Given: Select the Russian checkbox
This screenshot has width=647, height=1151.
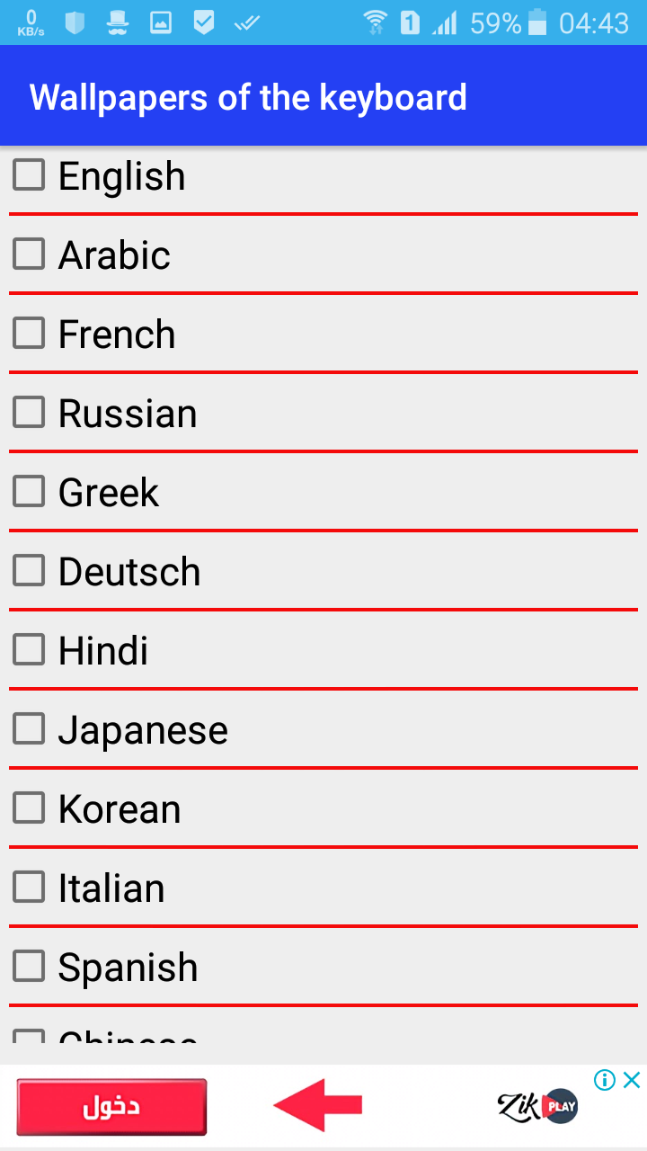Looking at the screenshot, I should [x=29, y=412].
